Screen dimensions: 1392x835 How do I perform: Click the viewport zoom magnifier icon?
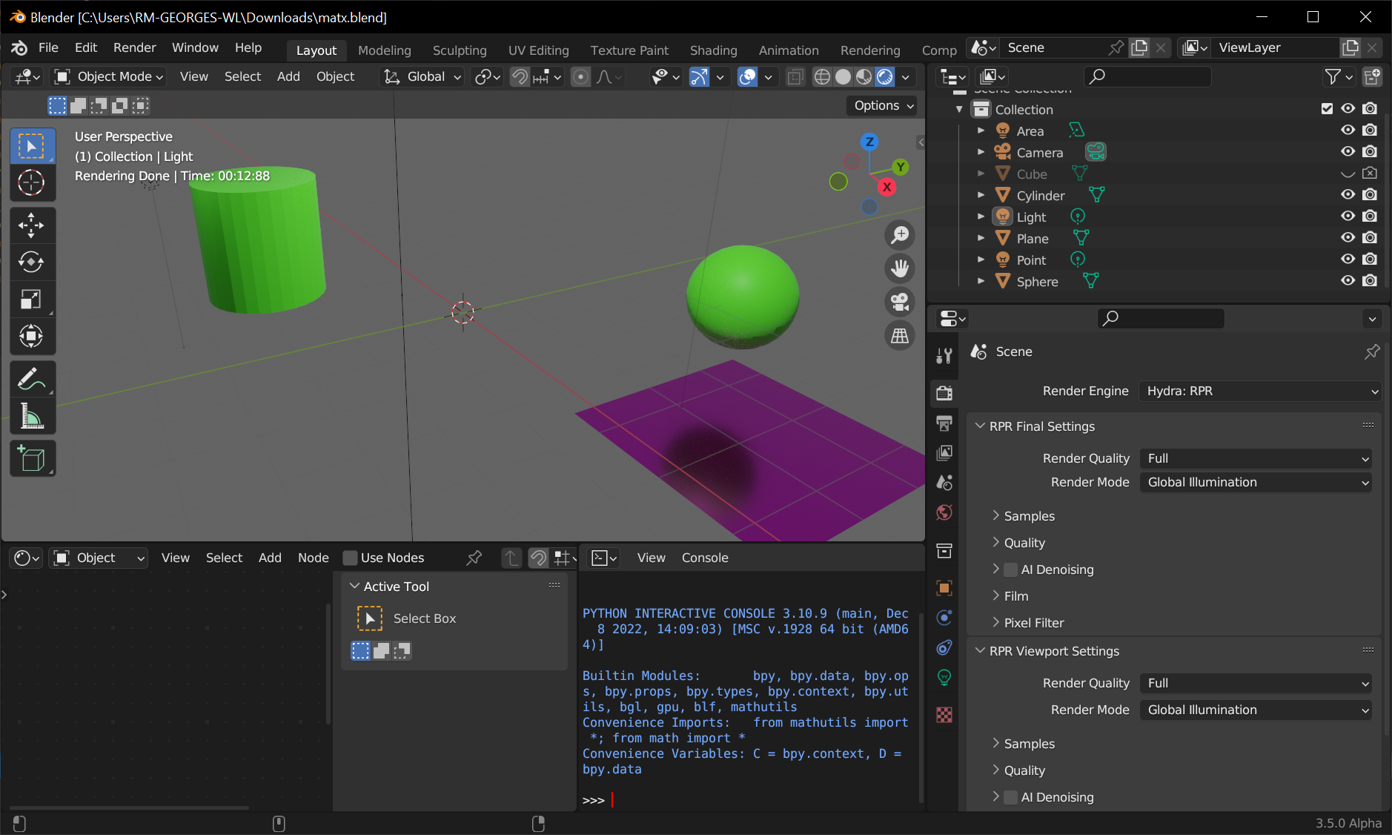[900, 235]
